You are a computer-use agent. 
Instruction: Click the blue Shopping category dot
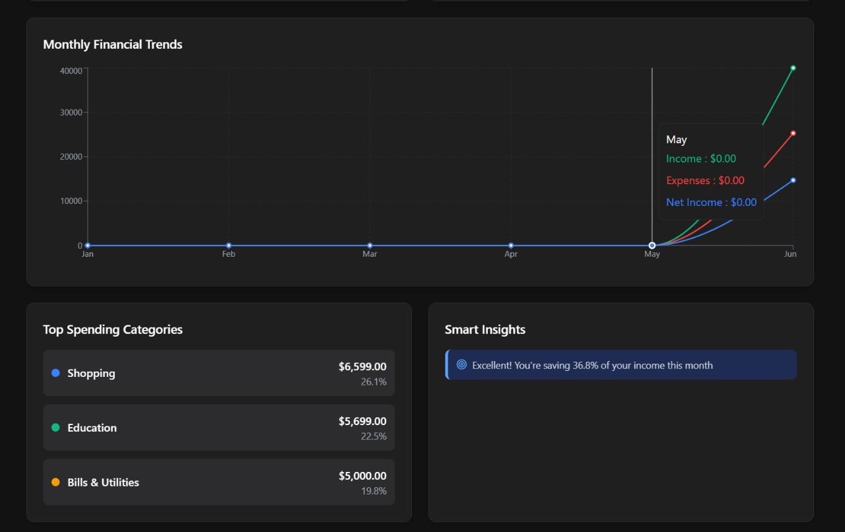[x=55, y=373]
